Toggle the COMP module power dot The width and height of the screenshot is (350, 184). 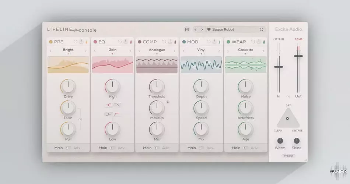pyautogui.click(x=140, y=42)
